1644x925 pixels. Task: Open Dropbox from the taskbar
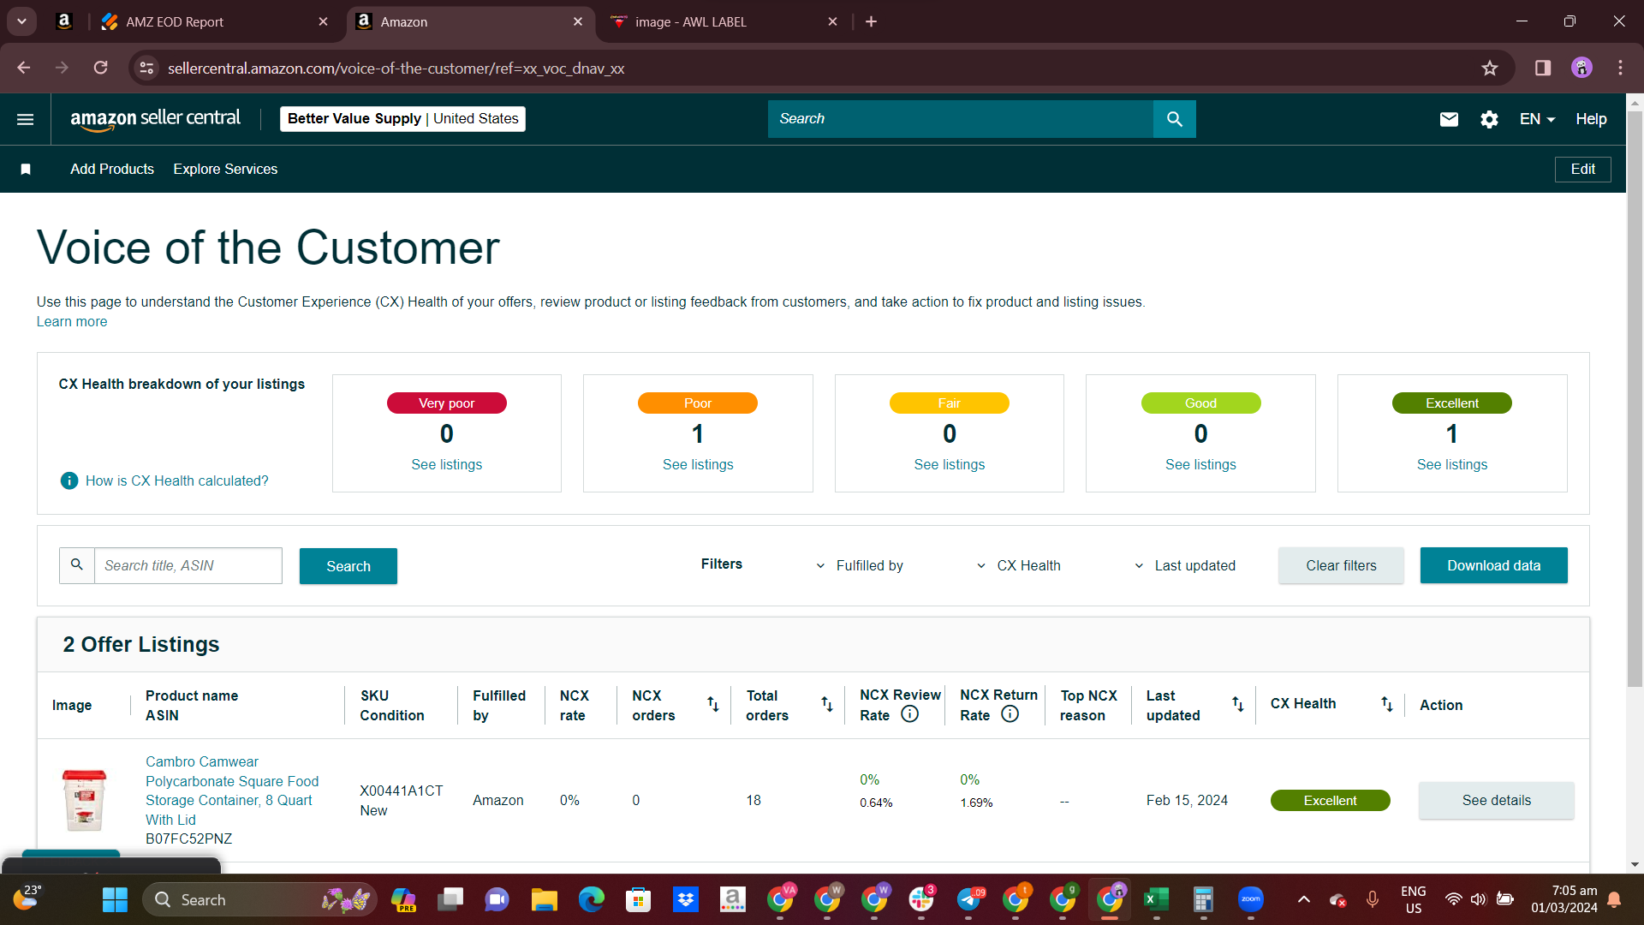(x=686, y=900)
